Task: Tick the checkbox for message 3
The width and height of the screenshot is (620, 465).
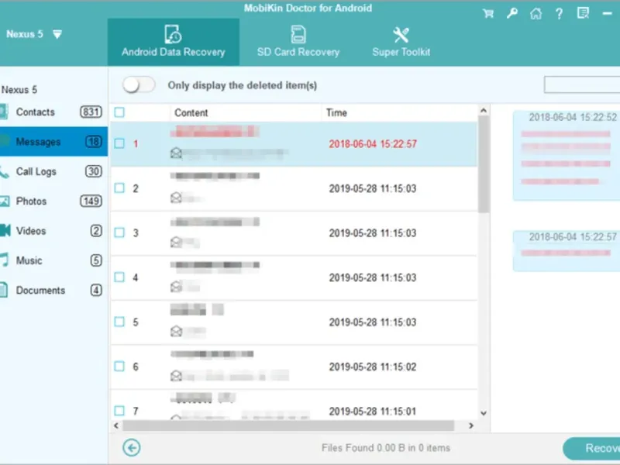Action: pyautogui.click(x=119, y=233)
